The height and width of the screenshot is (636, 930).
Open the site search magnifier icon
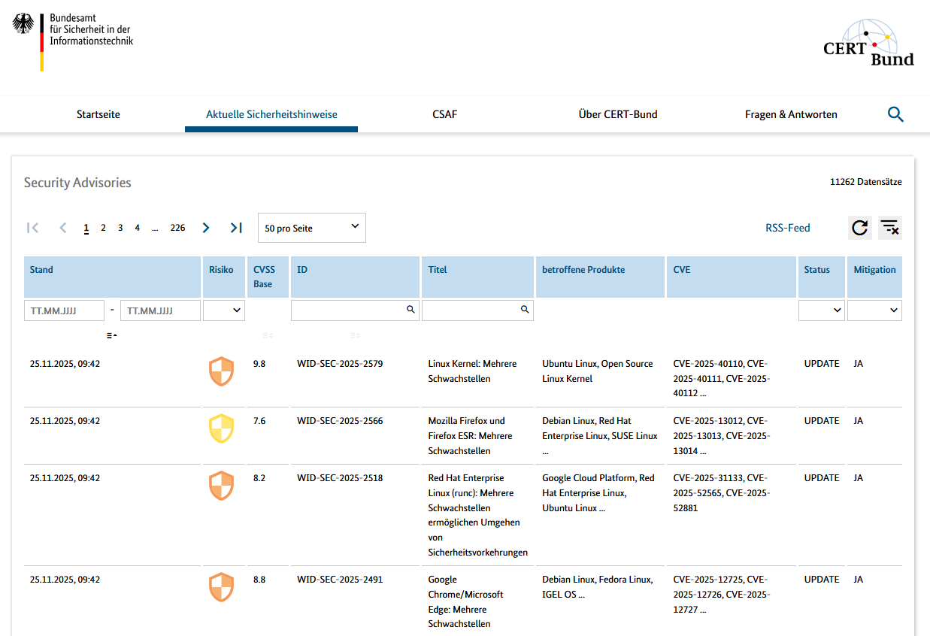pos(895,114)
